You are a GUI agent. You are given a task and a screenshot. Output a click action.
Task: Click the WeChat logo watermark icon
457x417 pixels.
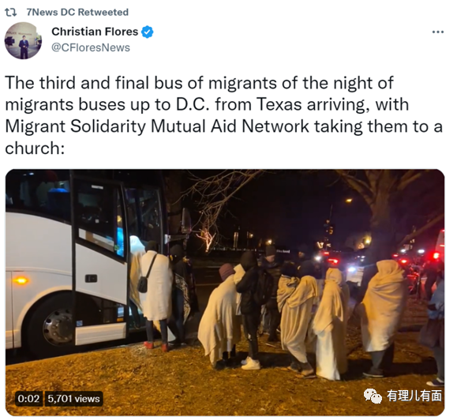(373, 396)
